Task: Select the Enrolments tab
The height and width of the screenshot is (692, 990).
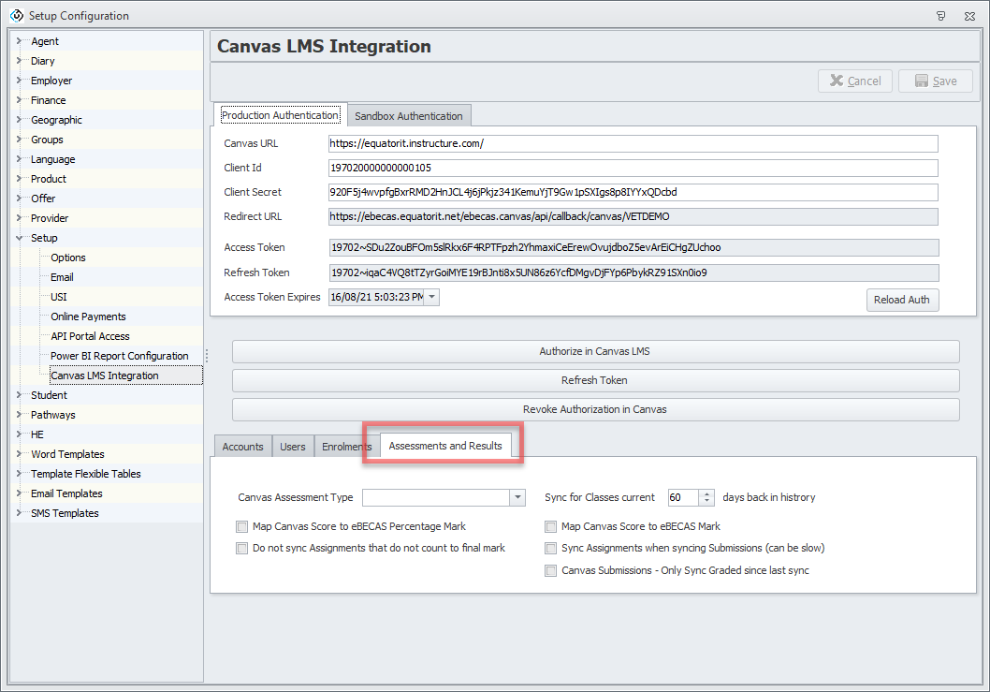Action: click(x=346, y=447)
